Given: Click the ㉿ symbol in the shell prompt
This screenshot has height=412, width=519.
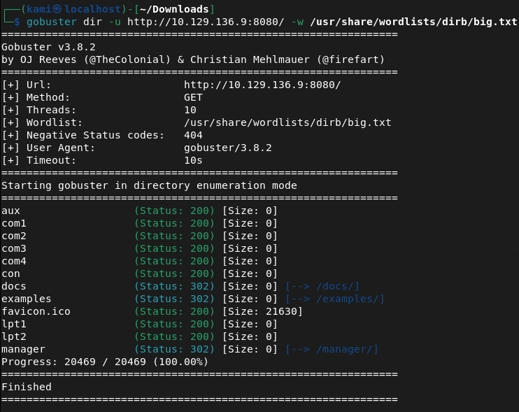Looking at the screenshot, I should [x=59, y=9].
